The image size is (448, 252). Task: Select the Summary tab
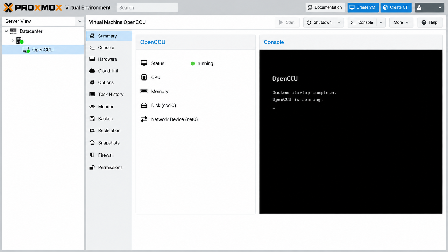[109, 36]
